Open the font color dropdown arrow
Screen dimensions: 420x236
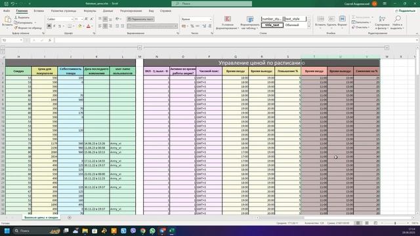point(92,26)
